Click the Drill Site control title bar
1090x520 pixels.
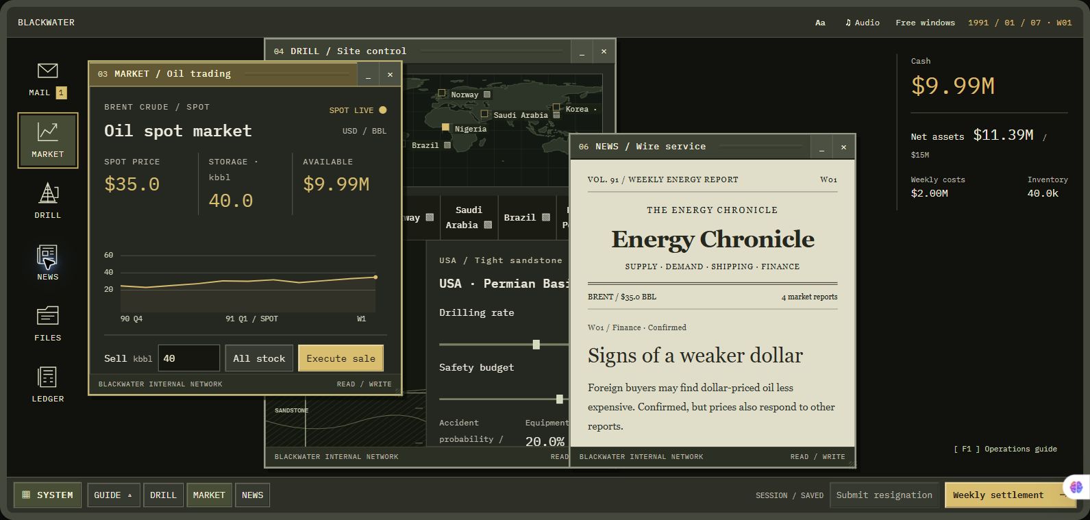418,51
